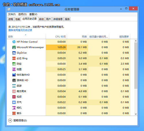Click the 3.4 MB 财经 network value
The width and height of the screenshot is (144, 131).
(83, 64)
